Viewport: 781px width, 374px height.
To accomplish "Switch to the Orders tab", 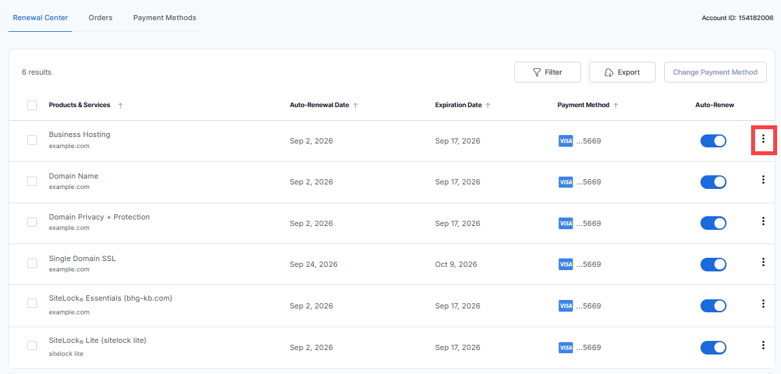I will click(x=101, y=18).
